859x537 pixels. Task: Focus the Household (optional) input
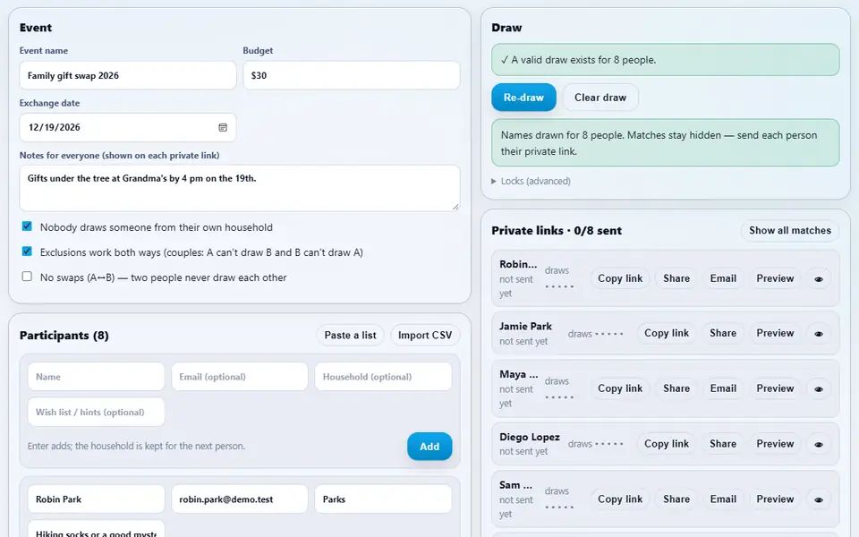(x=384, y=377)
